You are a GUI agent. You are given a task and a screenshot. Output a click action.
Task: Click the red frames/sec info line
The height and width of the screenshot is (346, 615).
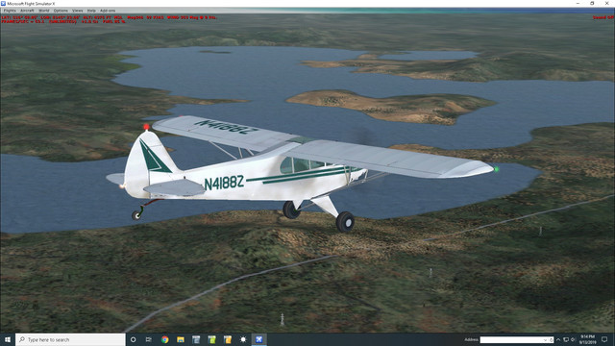point(63,21)
